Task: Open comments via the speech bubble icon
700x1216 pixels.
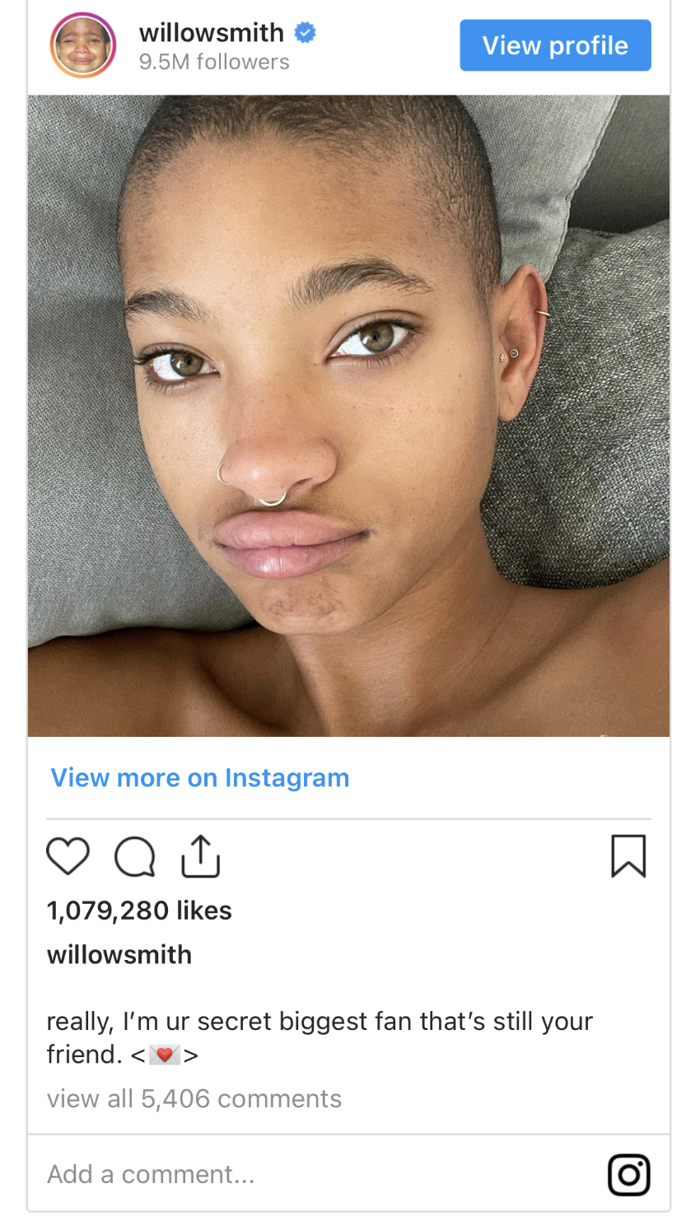Action: [134, 856]
